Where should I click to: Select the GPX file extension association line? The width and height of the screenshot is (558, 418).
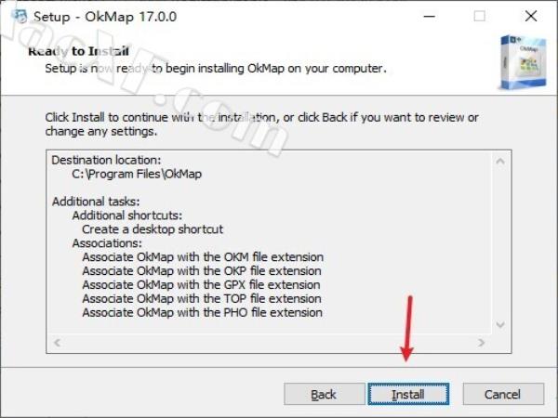tap(201, 285)
